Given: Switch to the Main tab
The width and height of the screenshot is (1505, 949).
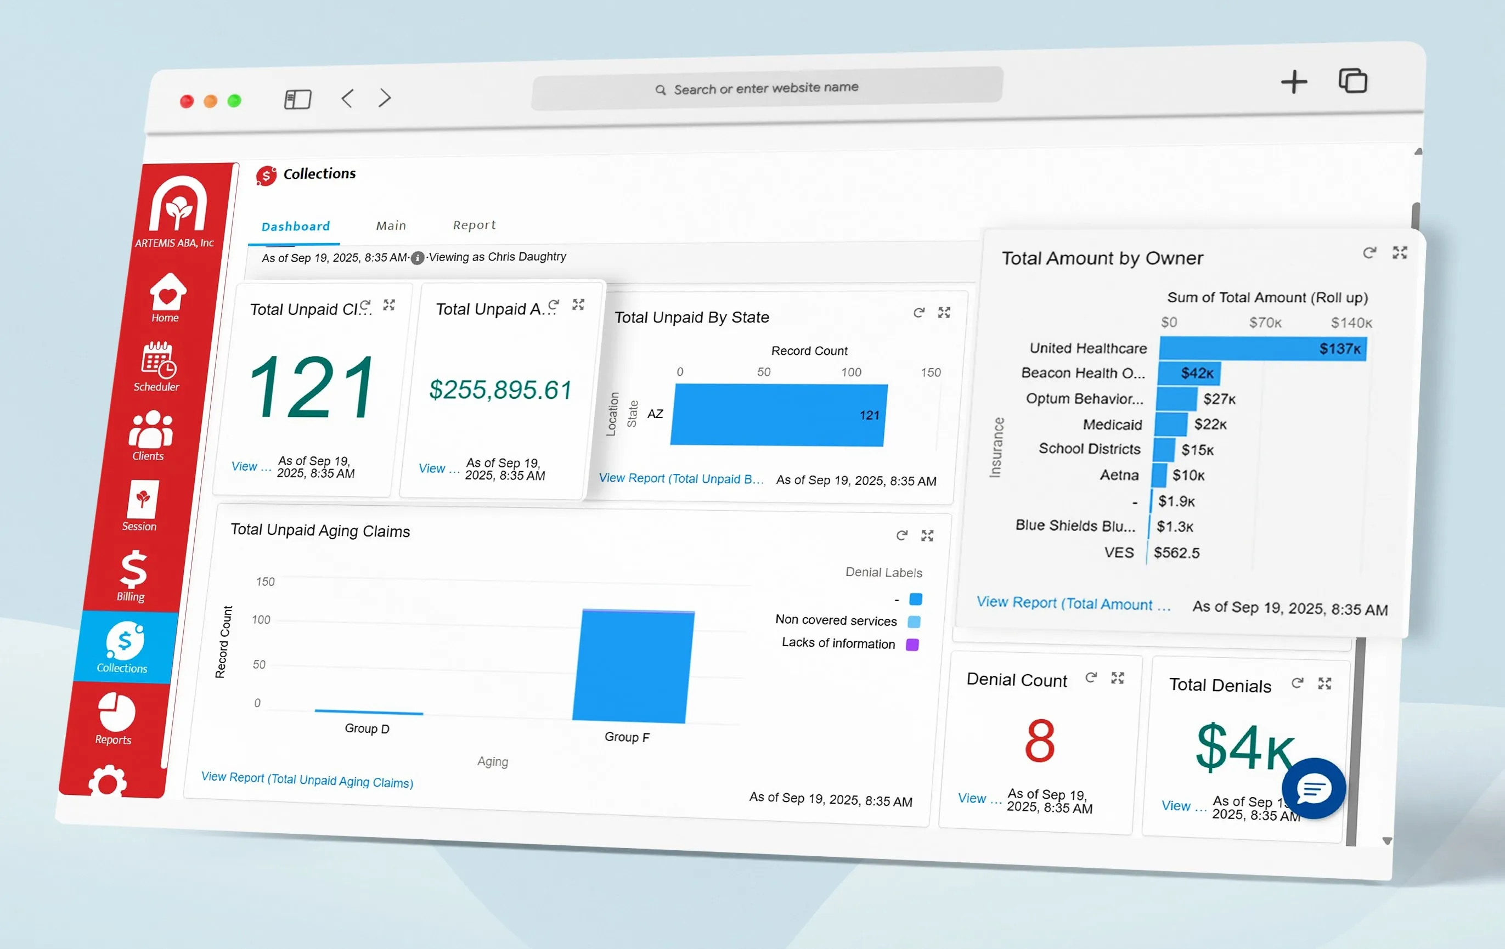Looking at the screenshot, I should [x=391, y=225].
